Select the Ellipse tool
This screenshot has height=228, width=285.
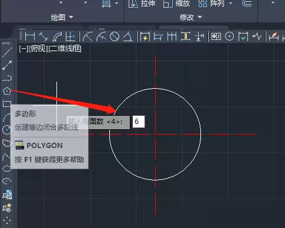(x=7, y=169)
